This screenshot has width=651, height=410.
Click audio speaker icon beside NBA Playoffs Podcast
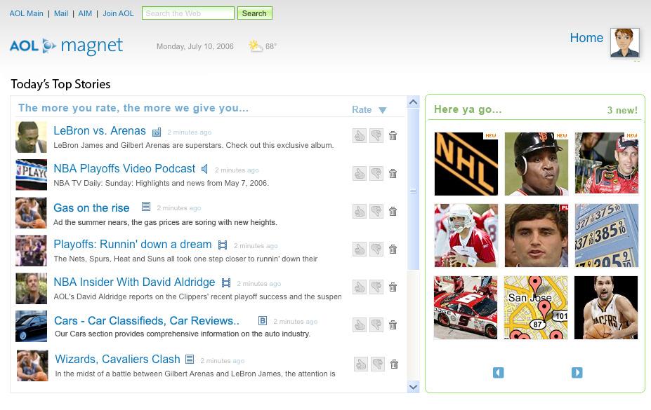(204, 169)
